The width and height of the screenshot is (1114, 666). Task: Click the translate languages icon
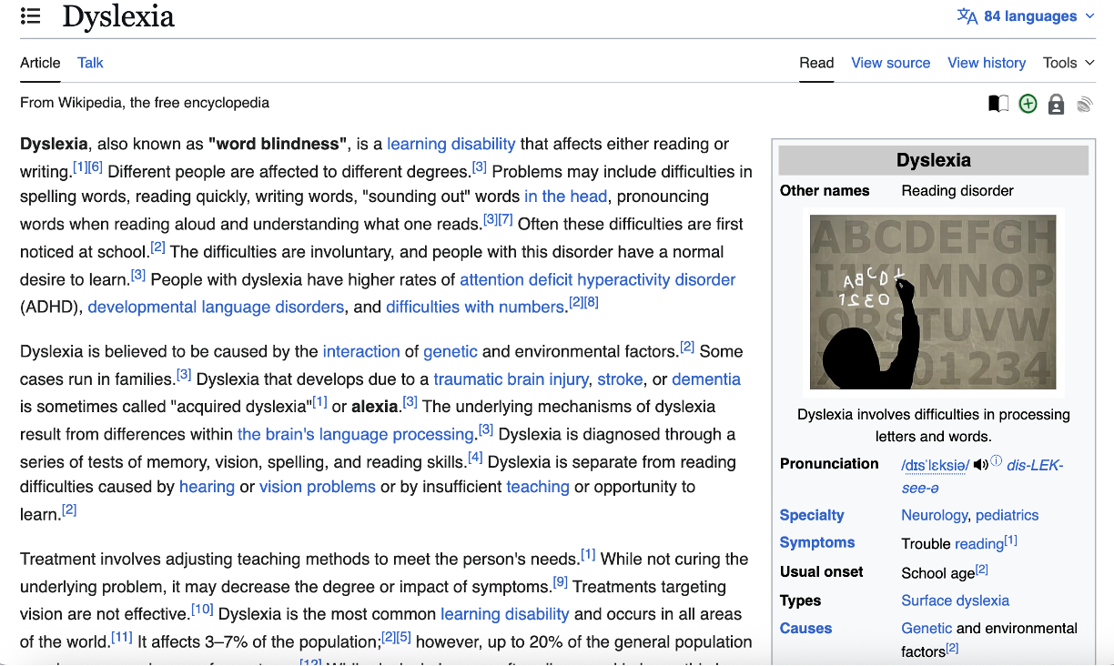(967, 16)
